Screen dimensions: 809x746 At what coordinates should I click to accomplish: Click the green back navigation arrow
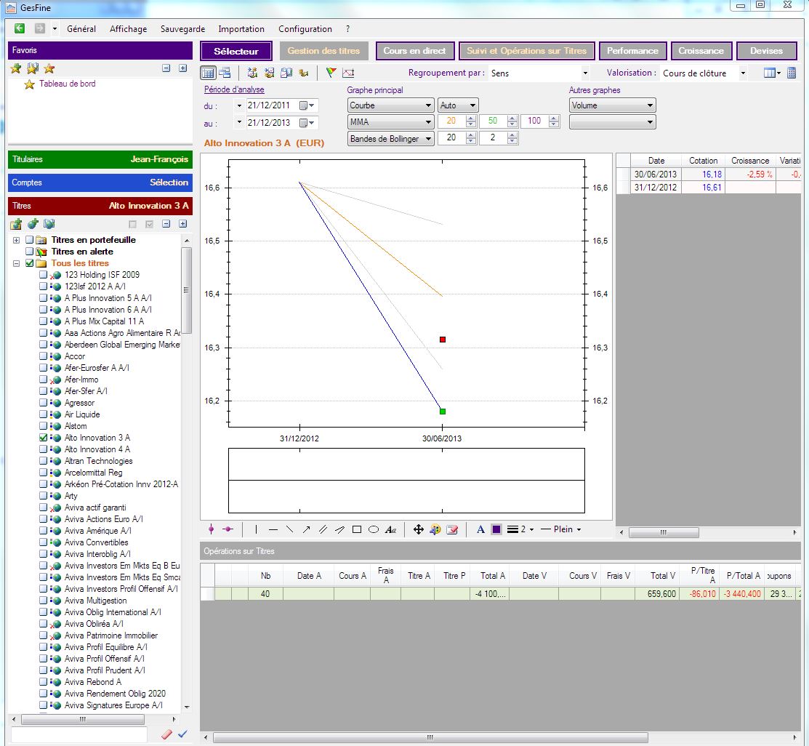20,29
